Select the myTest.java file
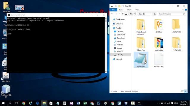 point(141,60)
